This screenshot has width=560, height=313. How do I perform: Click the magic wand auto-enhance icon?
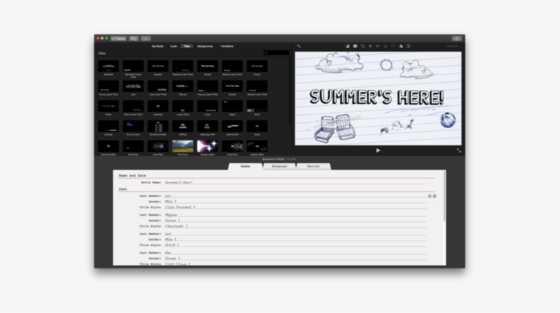[x=299, y=46]
